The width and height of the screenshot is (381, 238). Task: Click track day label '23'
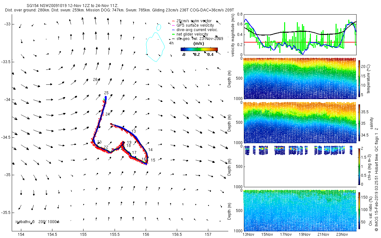tap(99, 142)
